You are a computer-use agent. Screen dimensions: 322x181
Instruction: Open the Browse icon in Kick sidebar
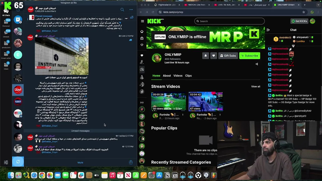coord(142,38)
